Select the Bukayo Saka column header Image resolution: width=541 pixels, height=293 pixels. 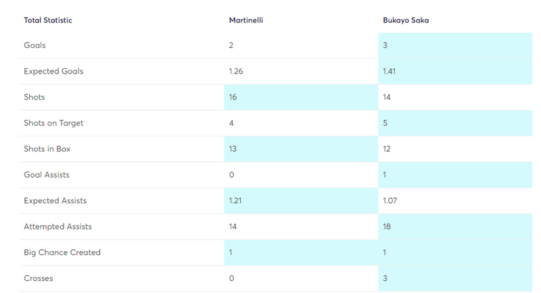[x=406, y=20]
